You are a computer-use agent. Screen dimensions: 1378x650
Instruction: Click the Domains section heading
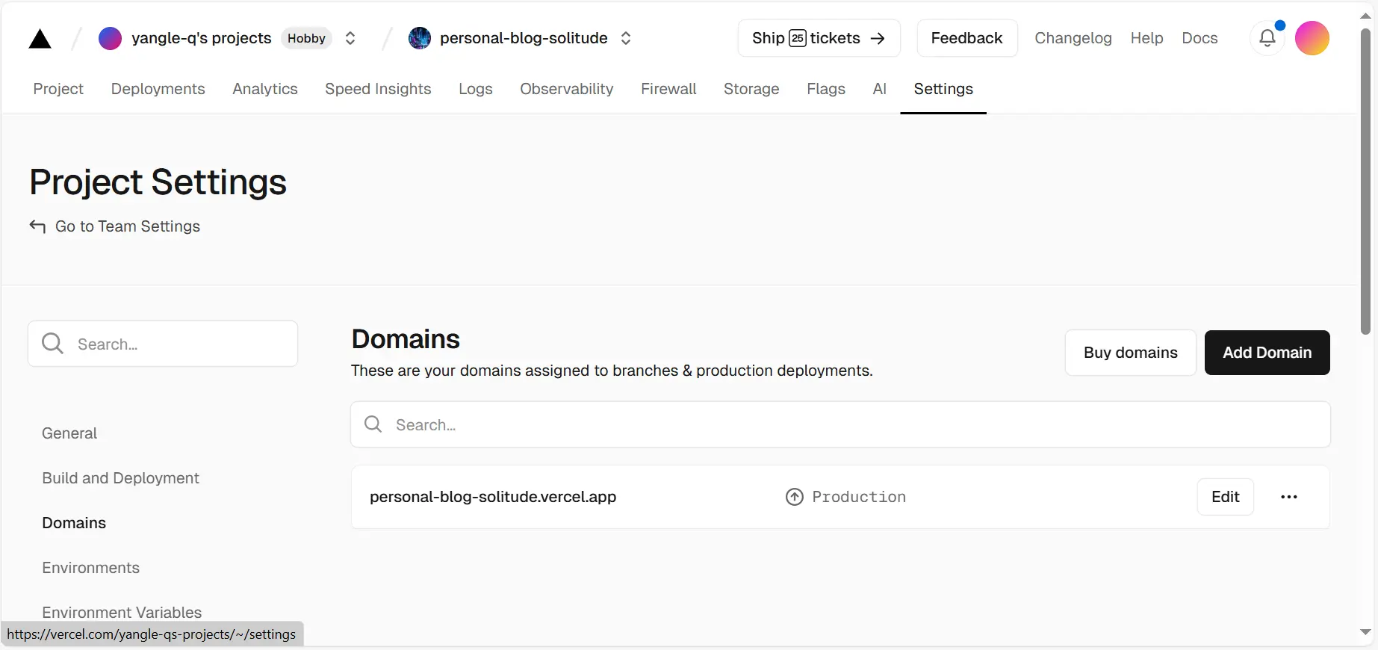point(406,339)
